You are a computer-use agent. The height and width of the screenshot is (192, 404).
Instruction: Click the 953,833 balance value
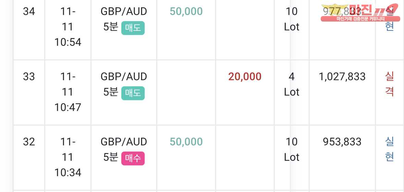342,142
